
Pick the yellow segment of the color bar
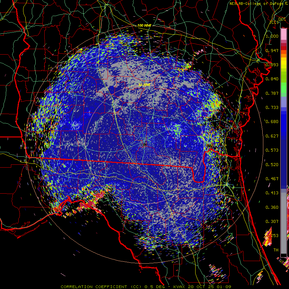point(284,63)
